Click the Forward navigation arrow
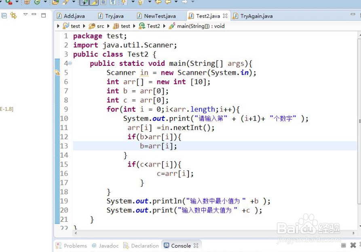Screen dimensions: 361x252 point(184,2)
